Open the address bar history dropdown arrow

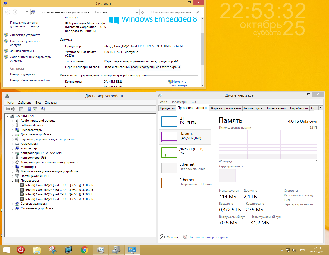click(x=137, y=12)
